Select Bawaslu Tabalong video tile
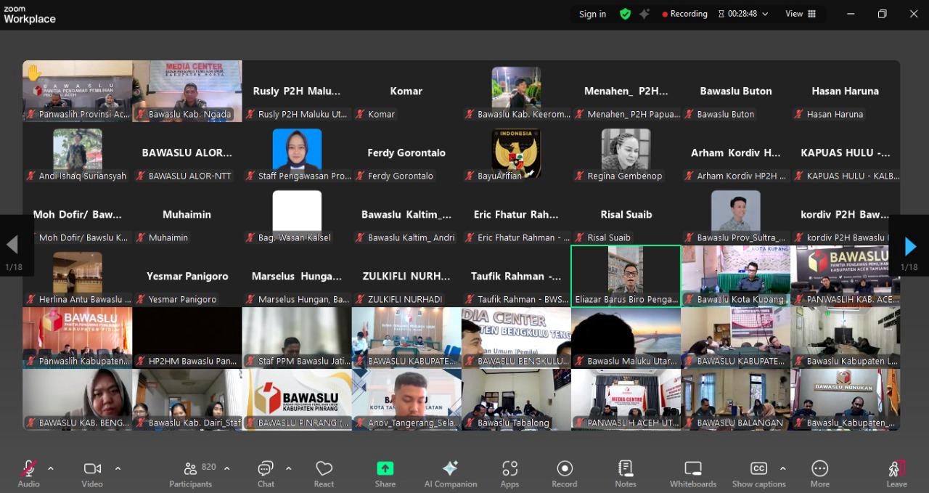 (516, 399)
